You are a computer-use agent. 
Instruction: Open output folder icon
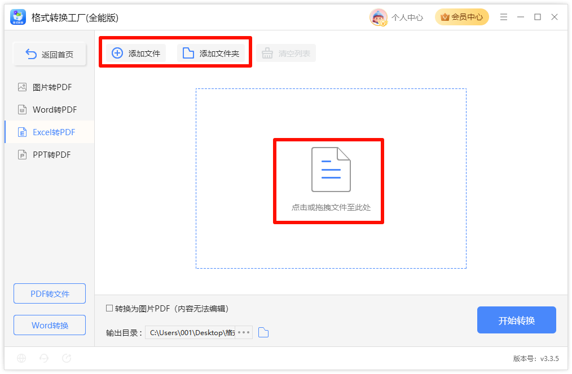pos(263,332)
